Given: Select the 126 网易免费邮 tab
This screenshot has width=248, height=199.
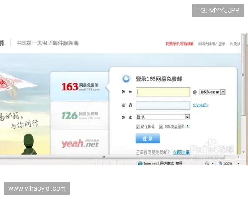Looking at the screenshot, I should pyautogui.click(x=80, y=115).
